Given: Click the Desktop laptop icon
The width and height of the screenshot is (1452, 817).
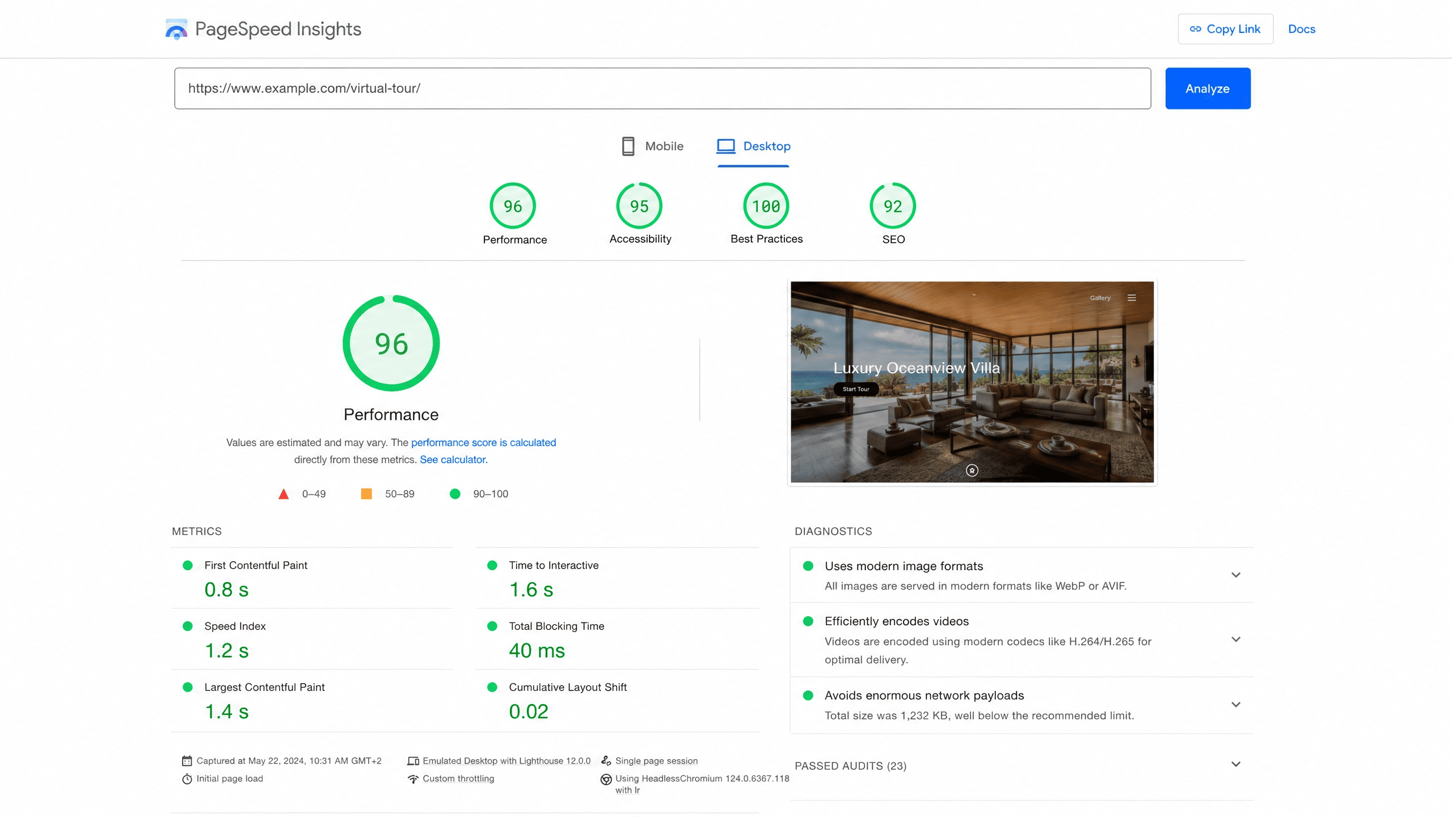Looking at the screenshot, I should [x=725, y=146].
